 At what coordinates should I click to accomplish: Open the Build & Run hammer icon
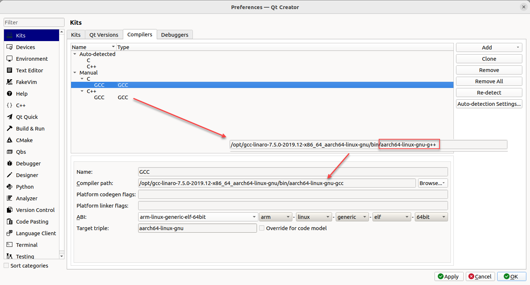(9, 129)
